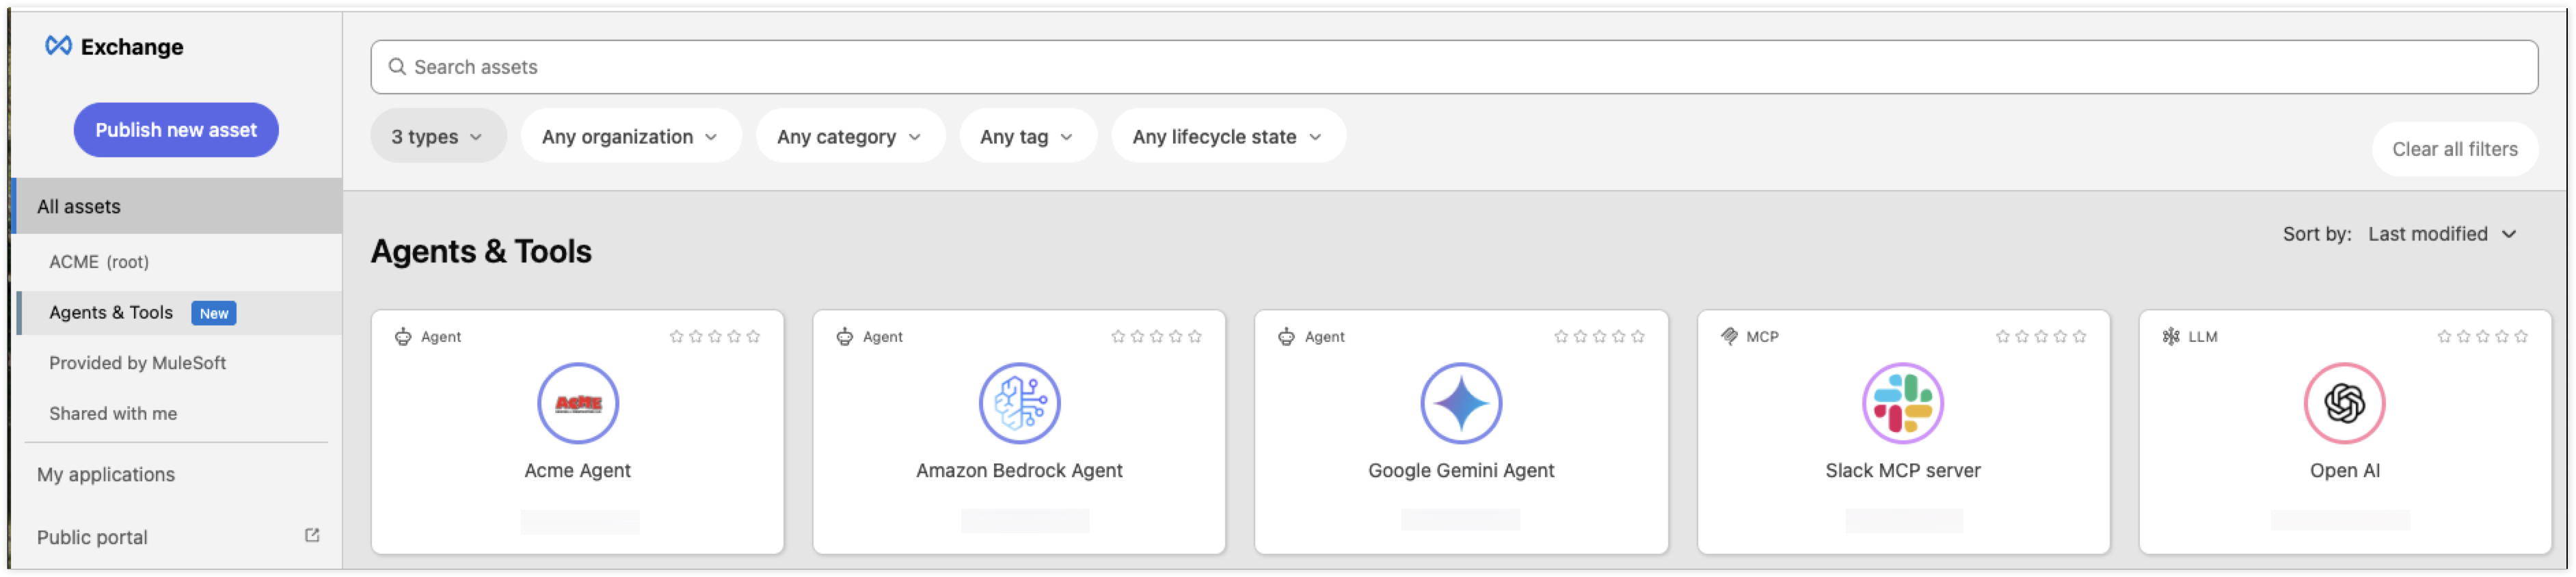Click the Google Gemini Agent icon

coord(1461,403)
